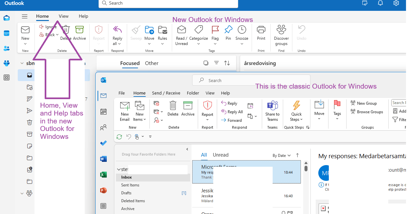Click New Email in classic Outlook ribbon
The width and height of the screenshot is (407, 214).
click(125, 111)
